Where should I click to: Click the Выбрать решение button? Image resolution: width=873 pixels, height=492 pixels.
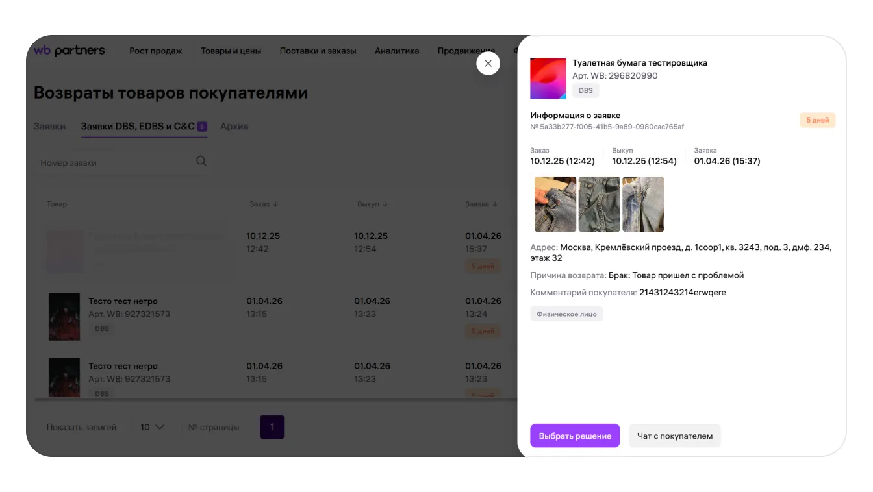(575, 436)
